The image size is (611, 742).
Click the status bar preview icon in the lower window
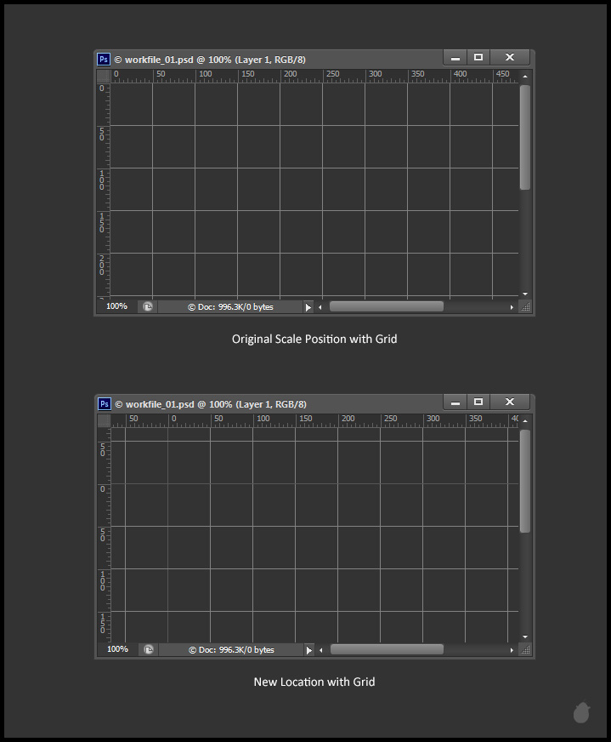click(149, 650)
